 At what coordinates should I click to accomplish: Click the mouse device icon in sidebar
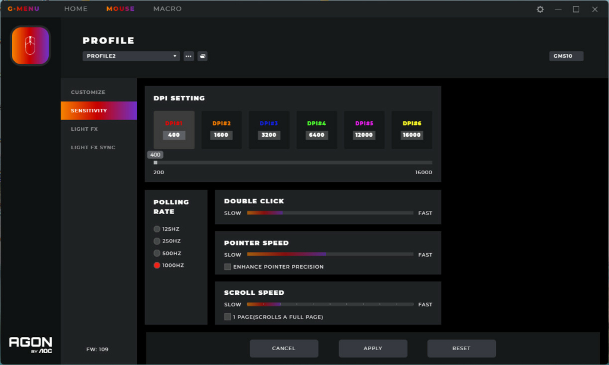(30, 46)
